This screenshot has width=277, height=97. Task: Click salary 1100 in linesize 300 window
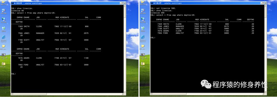point(226,31)
